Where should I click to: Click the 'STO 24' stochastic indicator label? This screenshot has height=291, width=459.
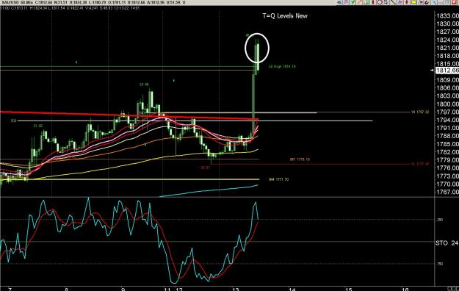tap(447, 243)
